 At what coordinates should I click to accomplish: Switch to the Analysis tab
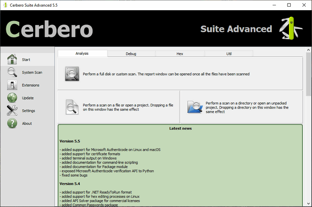[x=82, y=53]
